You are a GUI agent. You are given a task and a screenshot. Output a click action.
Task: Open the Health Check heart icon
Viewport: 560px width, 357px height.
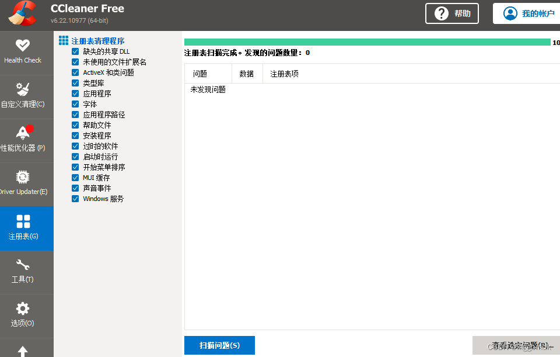tap(23, 45)
